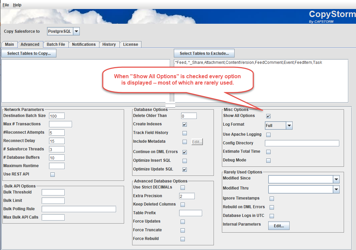356x250 pixels.
Task: Enable the Use REST API checkbox
Action: pyautogui.click(x=52, y=174)
